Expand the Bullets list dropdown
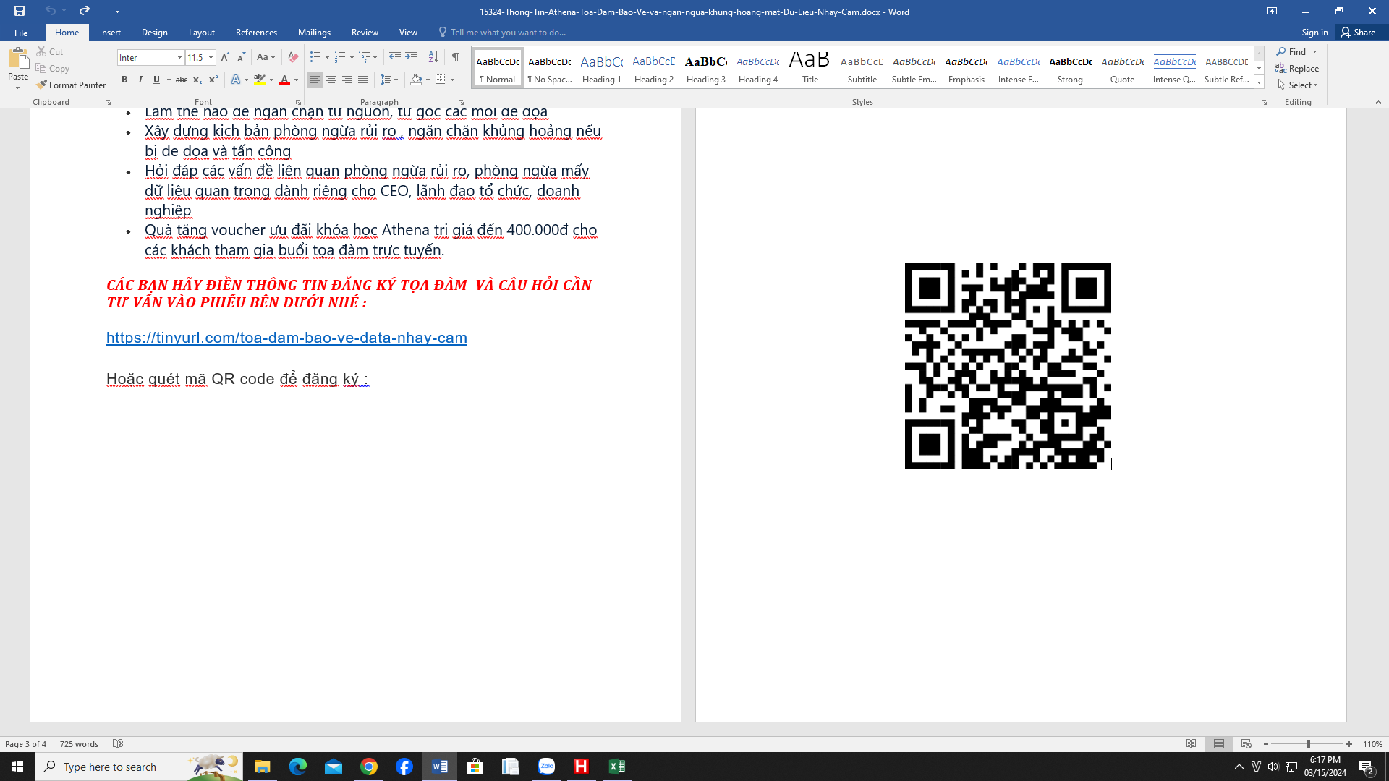This screenshot has height=781, width=1389. click(327, 57)
